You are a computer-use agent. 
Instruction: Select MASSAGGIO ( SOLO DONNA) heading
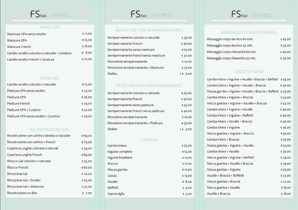pos(249,32)
